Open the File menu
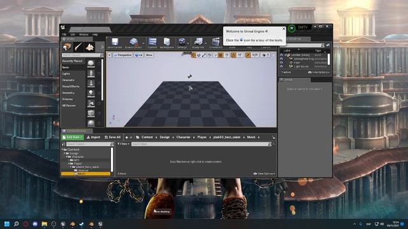Viewport: 408px width, 229px height. click(x=64, y=34)
